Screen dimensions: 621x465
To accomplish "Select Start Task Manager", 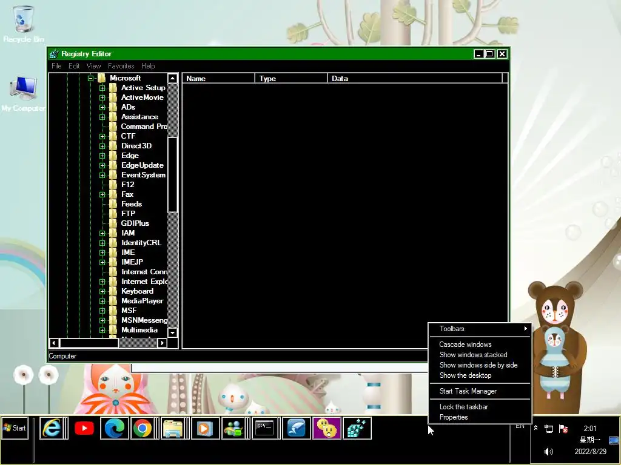I will pyautogui.click(x=480, y=391).
